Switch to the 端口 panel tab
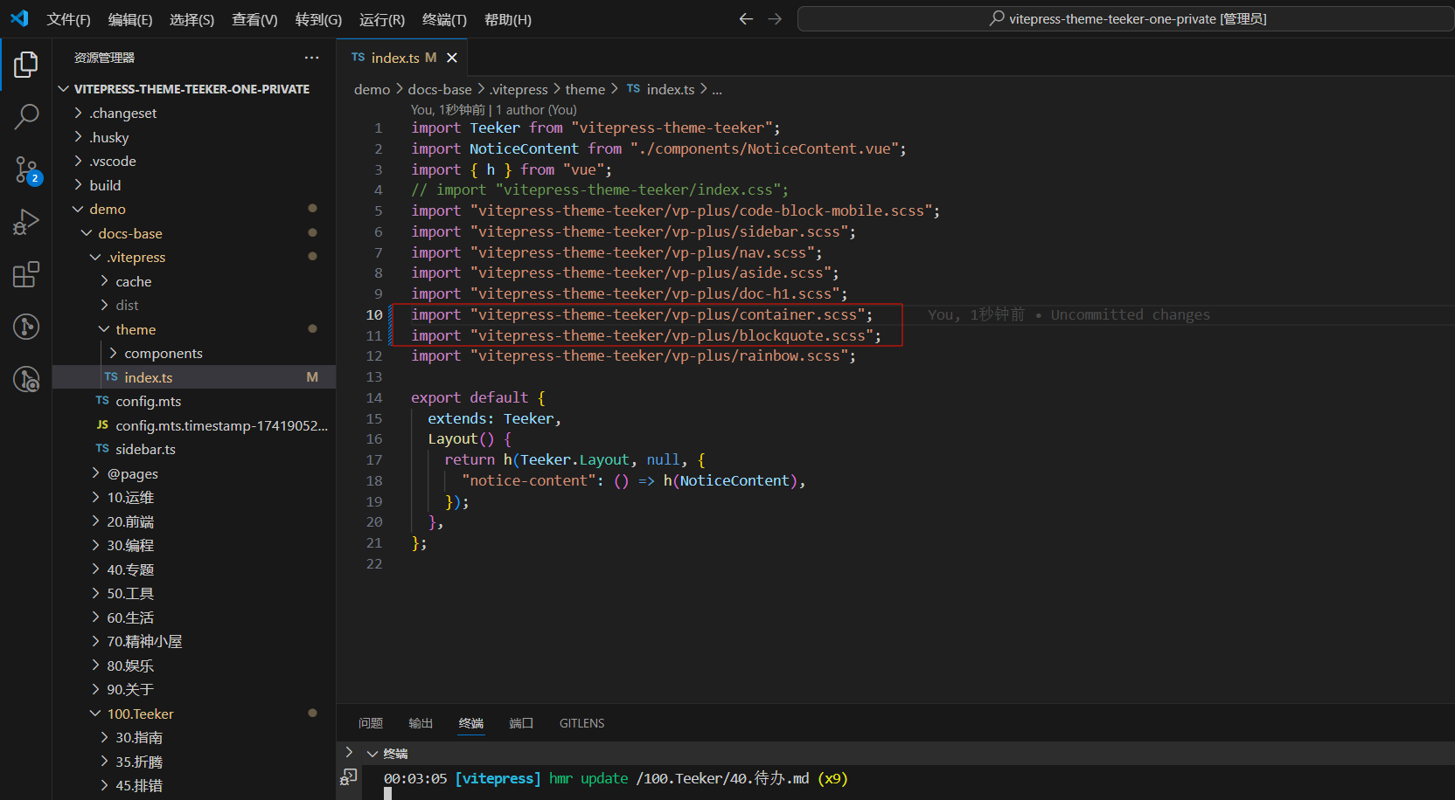Image resolution: width=1455 pixels, height=800 pixels. 521,723
